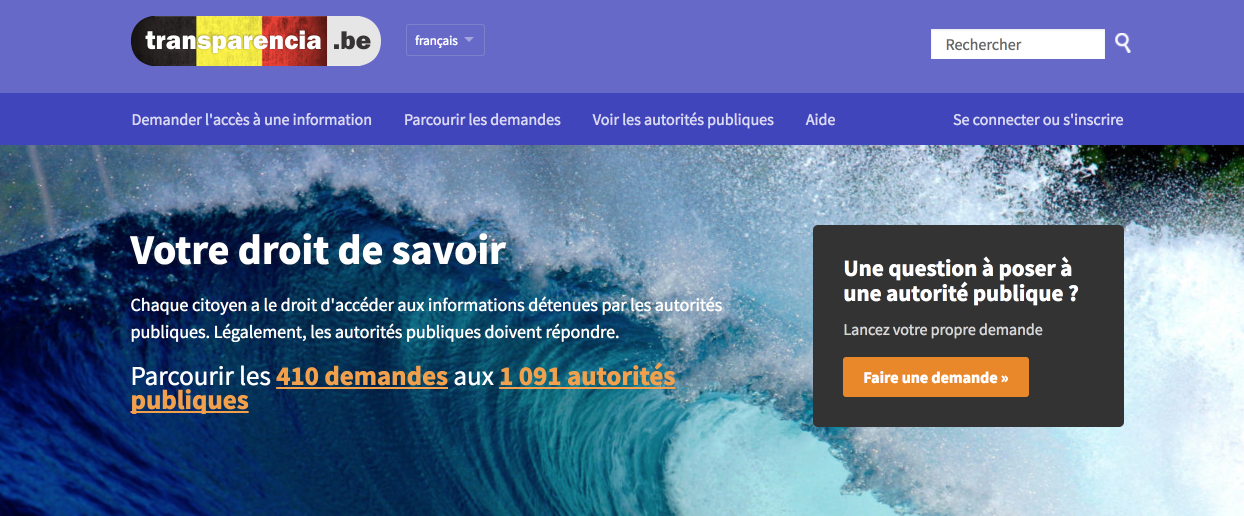
Task: Click the Chaque citoyen paragraph text
Action: 426,318
